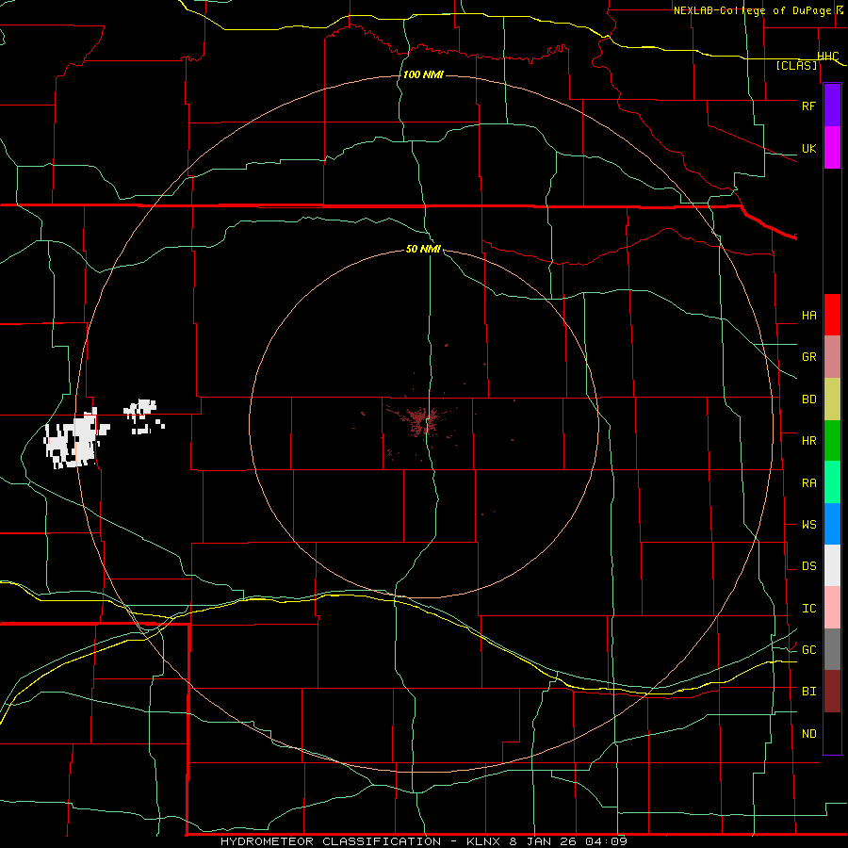Click the ND black legend swatch
The height and width of the screenshot is (848, 848).
pyautogui.click(x=832, y=733)
